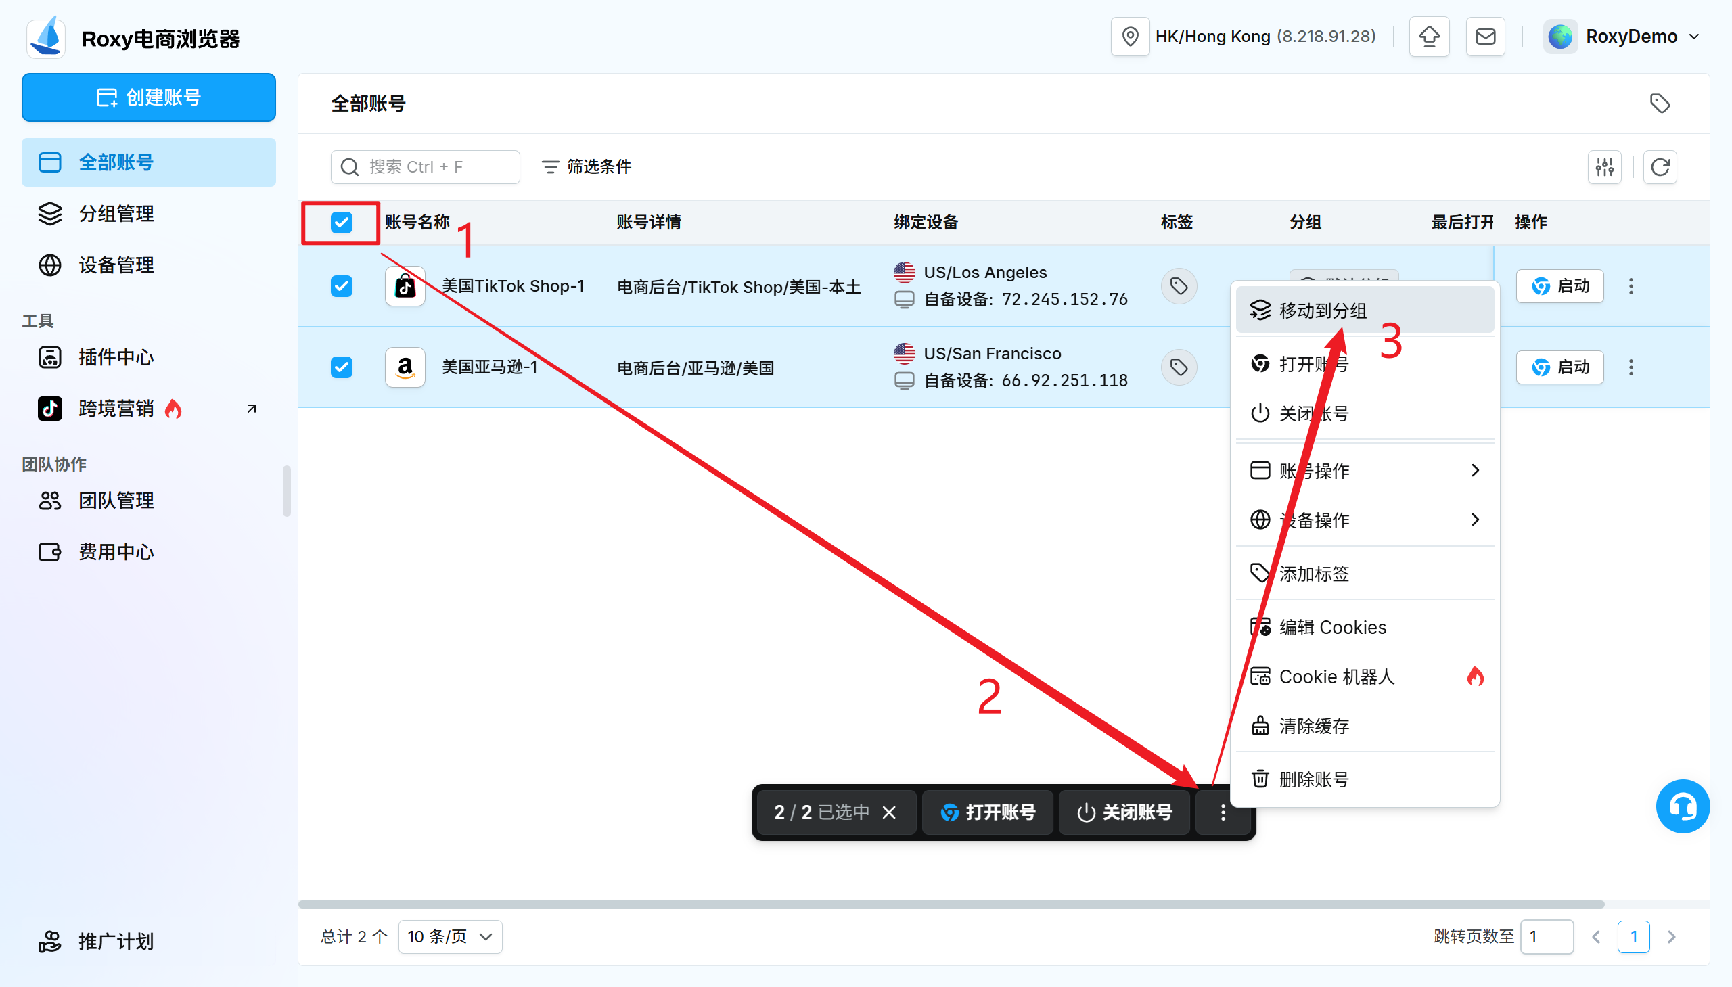Viewport: 1732px width, 987px height.
Task: Clear selection with X in selection bar
Action: pyautogui.click(x=889, y=812)
